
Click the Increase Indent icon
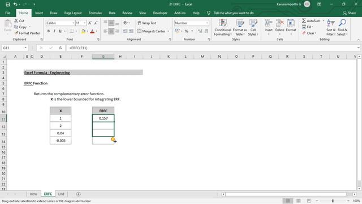coord(131,31)
